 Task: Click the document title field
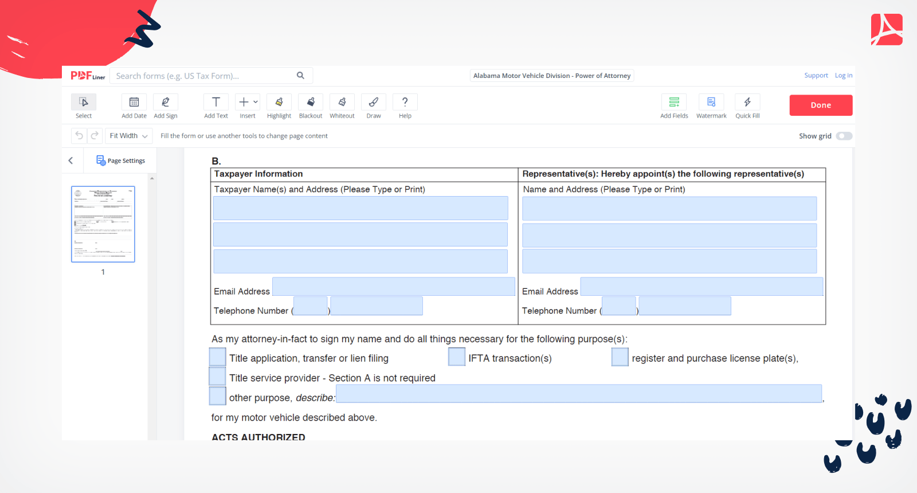pyautogui.click(x=552, y=76)
